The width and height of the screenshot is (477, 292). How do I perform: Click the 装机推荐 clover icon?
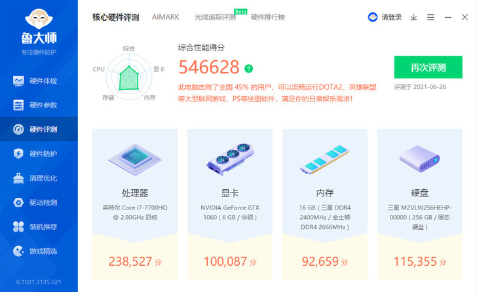18,227
